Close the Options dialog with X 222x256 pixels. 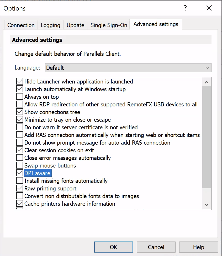point(209,8)
